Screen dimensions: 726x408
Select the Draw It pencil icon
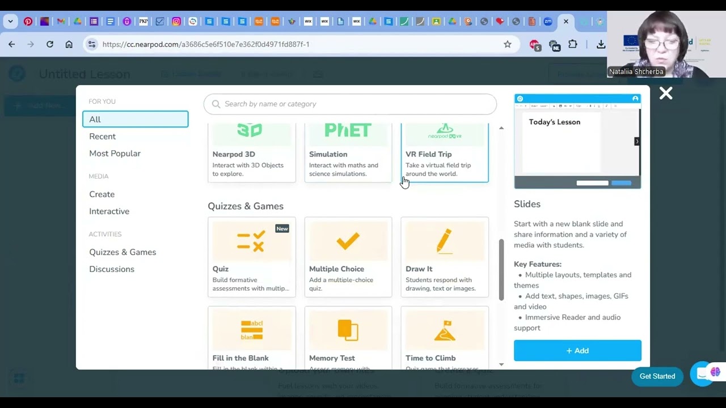pyautogui.click(x=445, y=241)
